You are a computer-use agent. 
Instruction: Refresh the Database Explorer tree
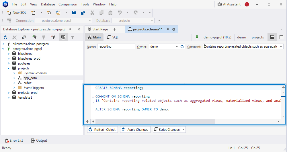(x=5, y=37)
